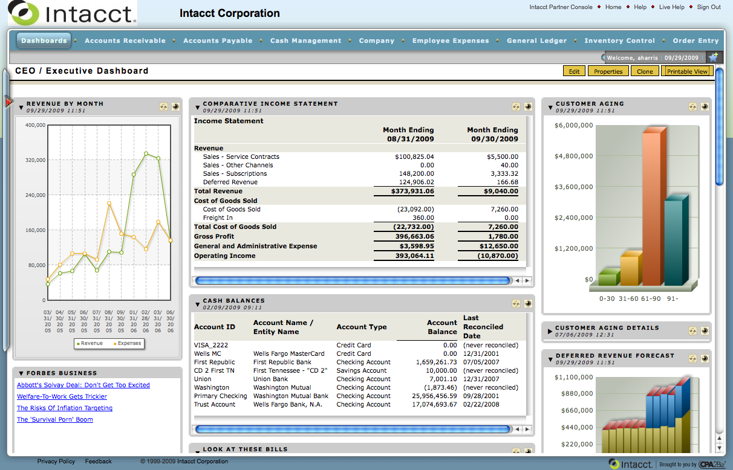The image size is (733, 470).
Task: Refresh the Cash Balances panel
Action: click(x=516, y=304)
